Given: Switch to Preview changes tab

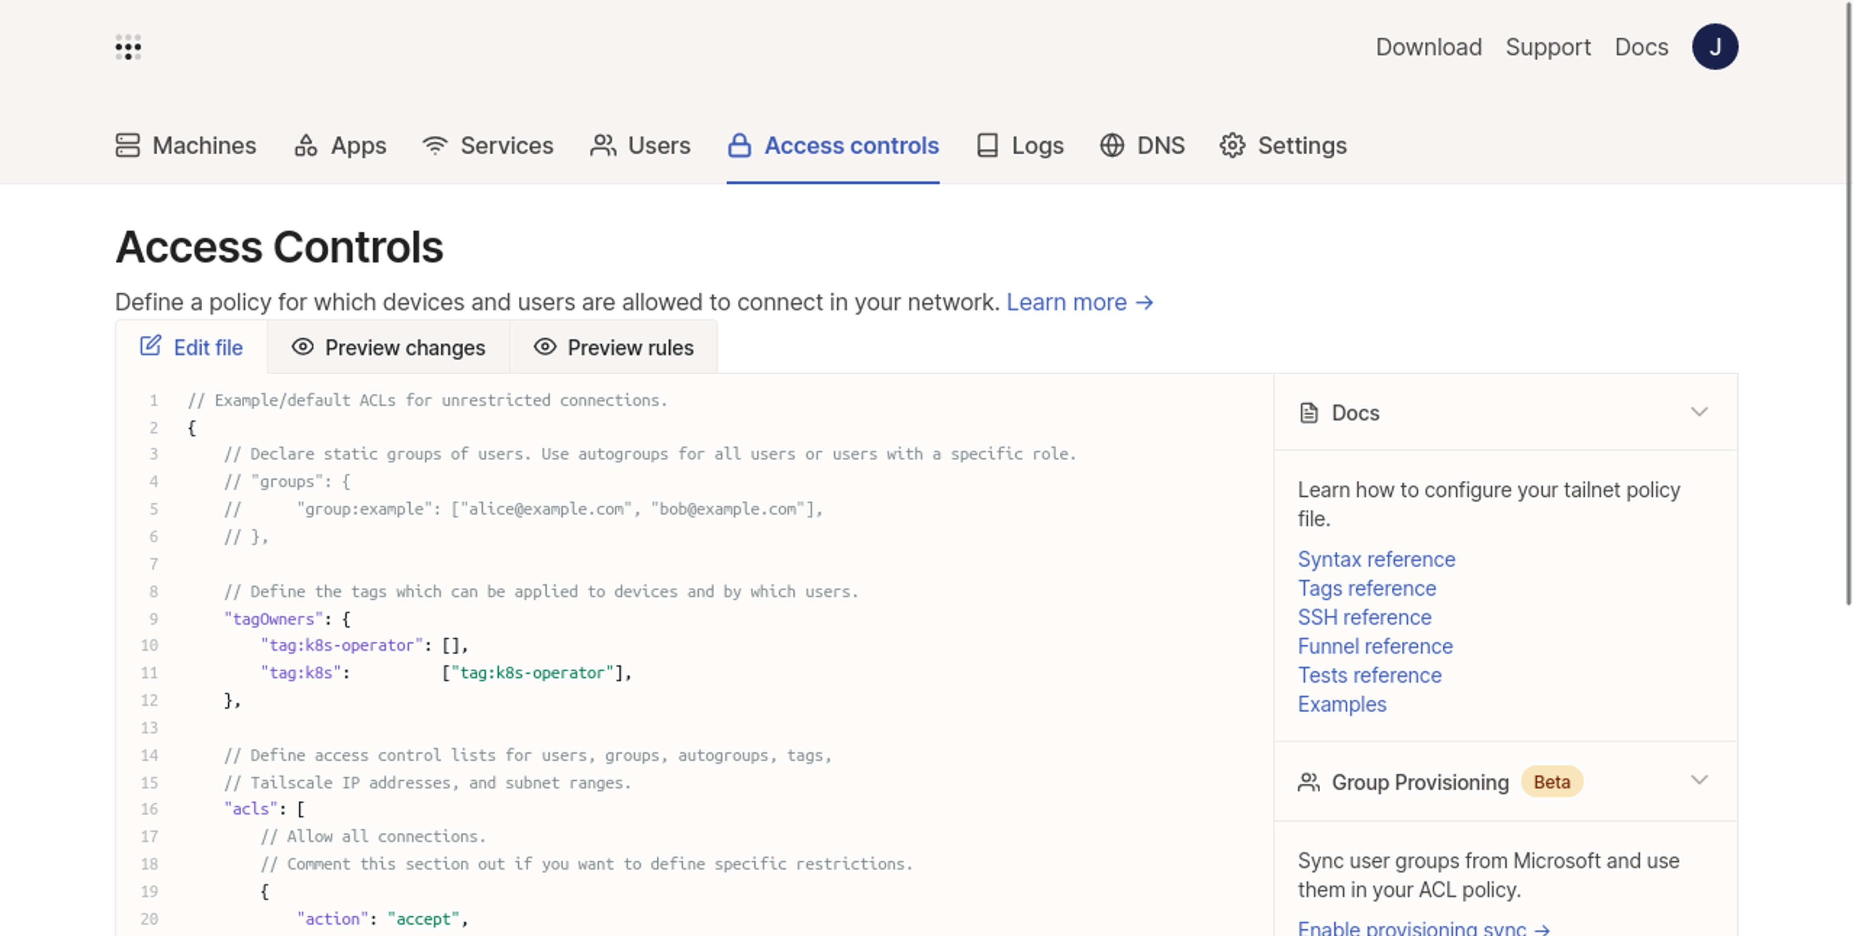Looking at the screenshot, I should [388, 348].
